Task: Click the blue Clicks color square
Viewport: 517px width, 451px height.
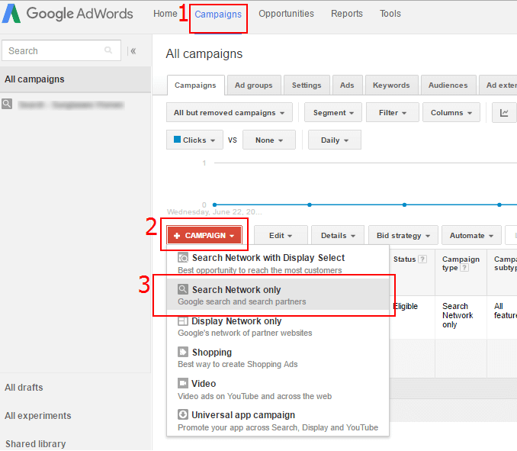Action: [177, 140]
